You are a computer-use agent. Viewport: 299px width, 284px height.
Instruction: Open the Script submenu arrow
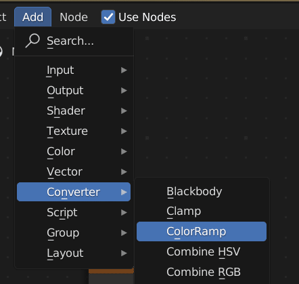pos(124,212)
